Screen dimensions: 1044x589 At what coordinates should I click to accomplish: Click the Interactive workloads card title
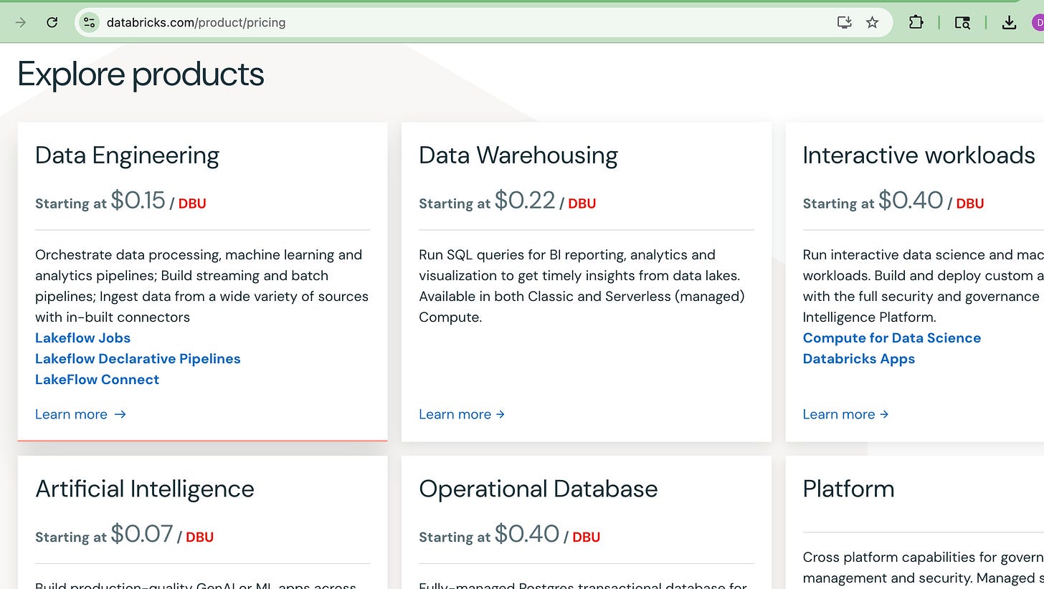click(x=919, y=155)
